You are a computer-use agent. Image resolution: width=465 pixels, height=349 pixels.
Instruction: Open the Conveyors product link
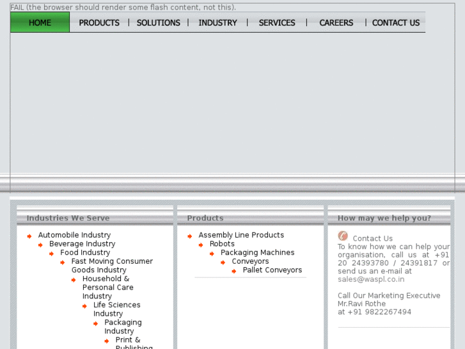(250, 261)
